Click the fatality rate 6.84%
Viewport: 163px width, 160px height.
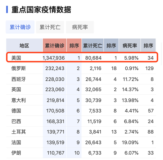(x=131, y=121)
